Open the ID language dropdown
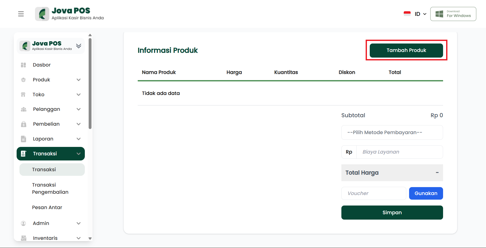Image resolution: width=486 pixels, height=248 pixels. point(420,14)
